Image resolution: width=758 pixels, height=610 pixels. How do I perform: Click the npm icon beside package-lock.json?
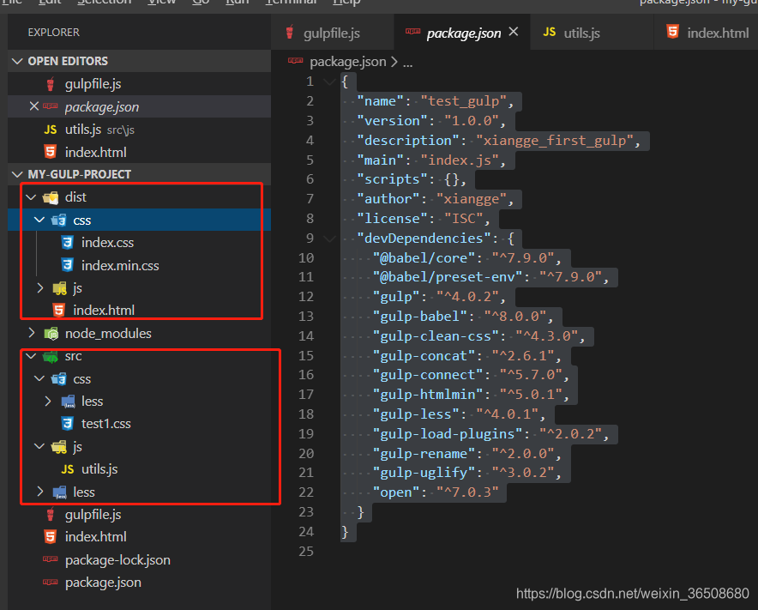pyautogui.click(x=51, y=559)
